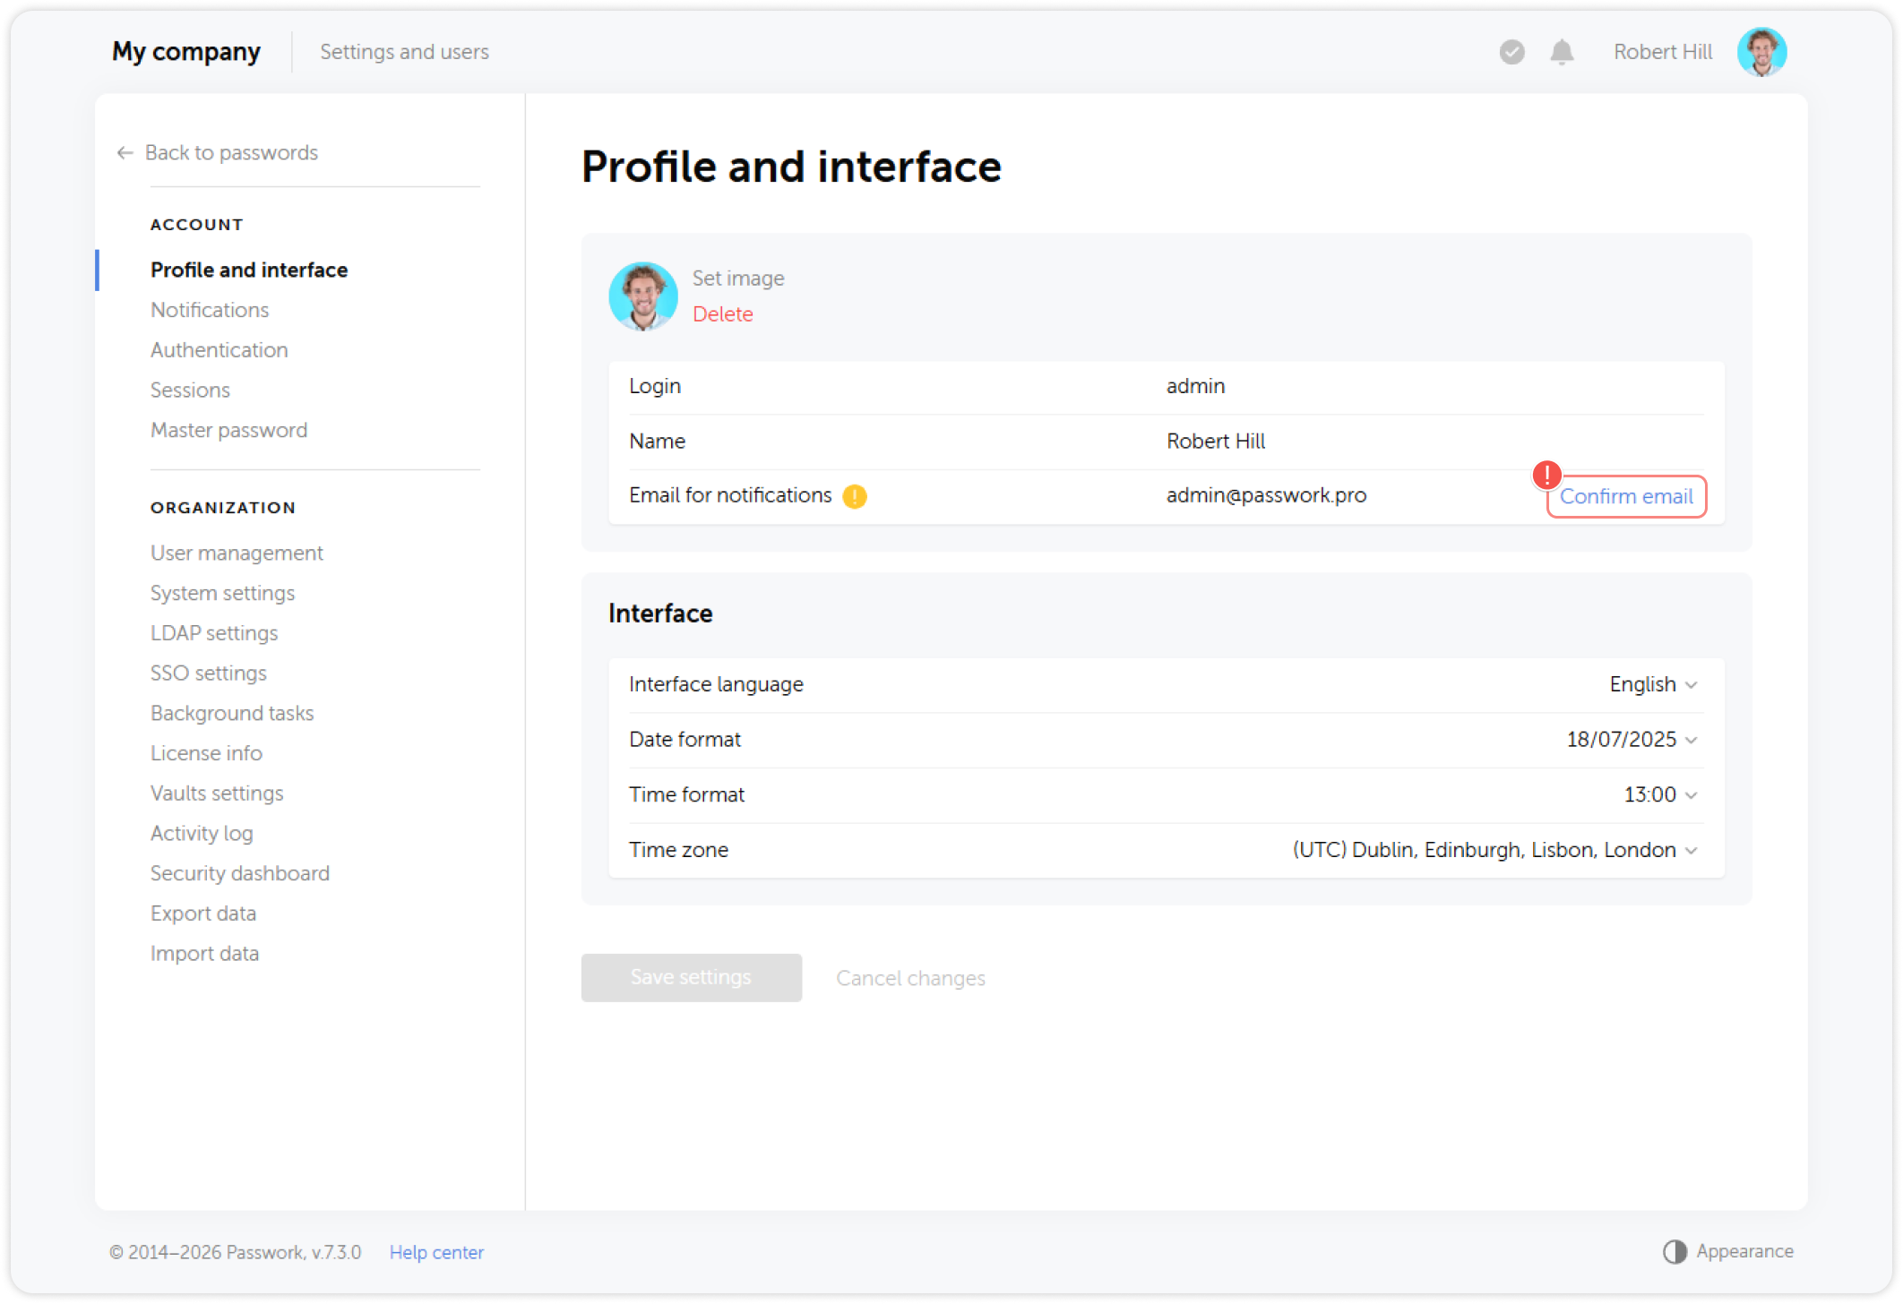Viewport: 1903px width, 1304px height.
Task: Open the Help center link
Action: pyautogui.click(x=436, y=1252)
